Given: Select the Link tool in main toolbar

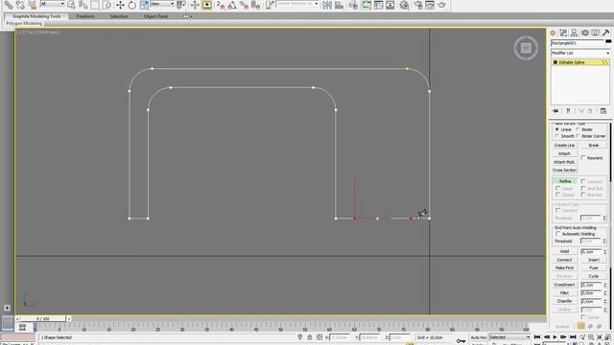Looking at the screenshot, I should click(8, 5).
